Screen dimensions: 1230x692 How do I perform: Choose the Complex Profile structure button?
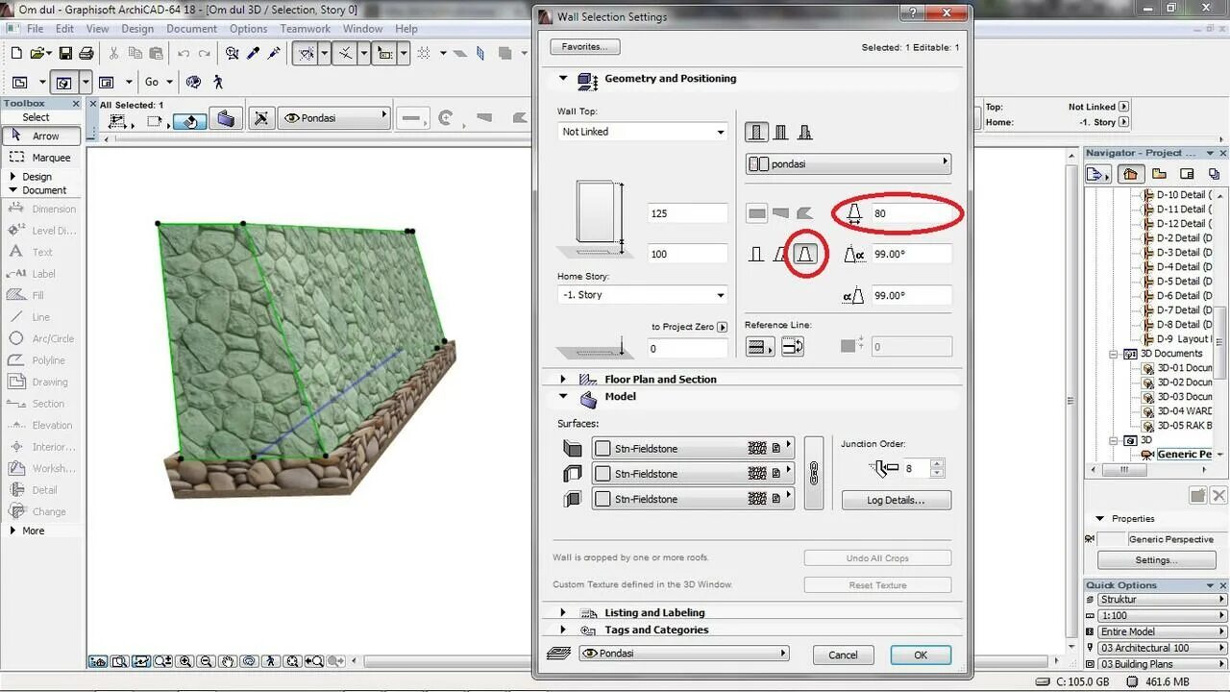click(x=805, y=132)
